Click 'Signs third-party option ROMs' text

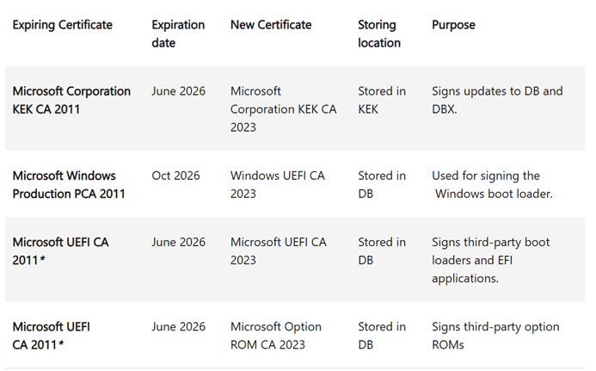495,336
